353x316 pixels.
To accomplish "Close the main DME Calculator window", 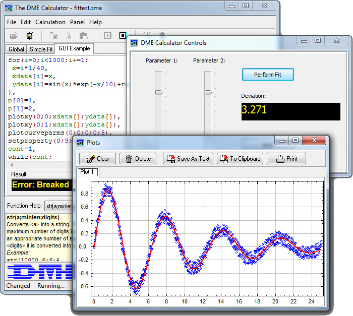I will point(264,6).
